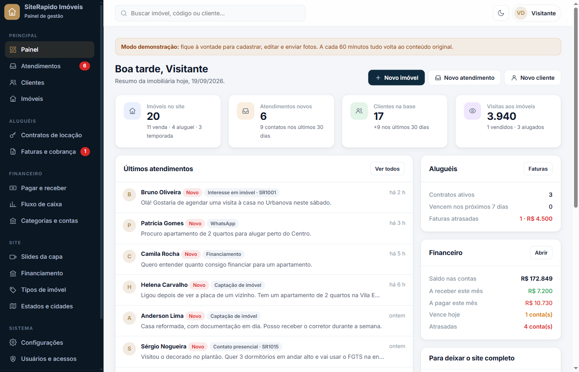Screen dimensions: 579x372
Task: Go to Atendimentos in the sidebar
Action: pos(50,66)
